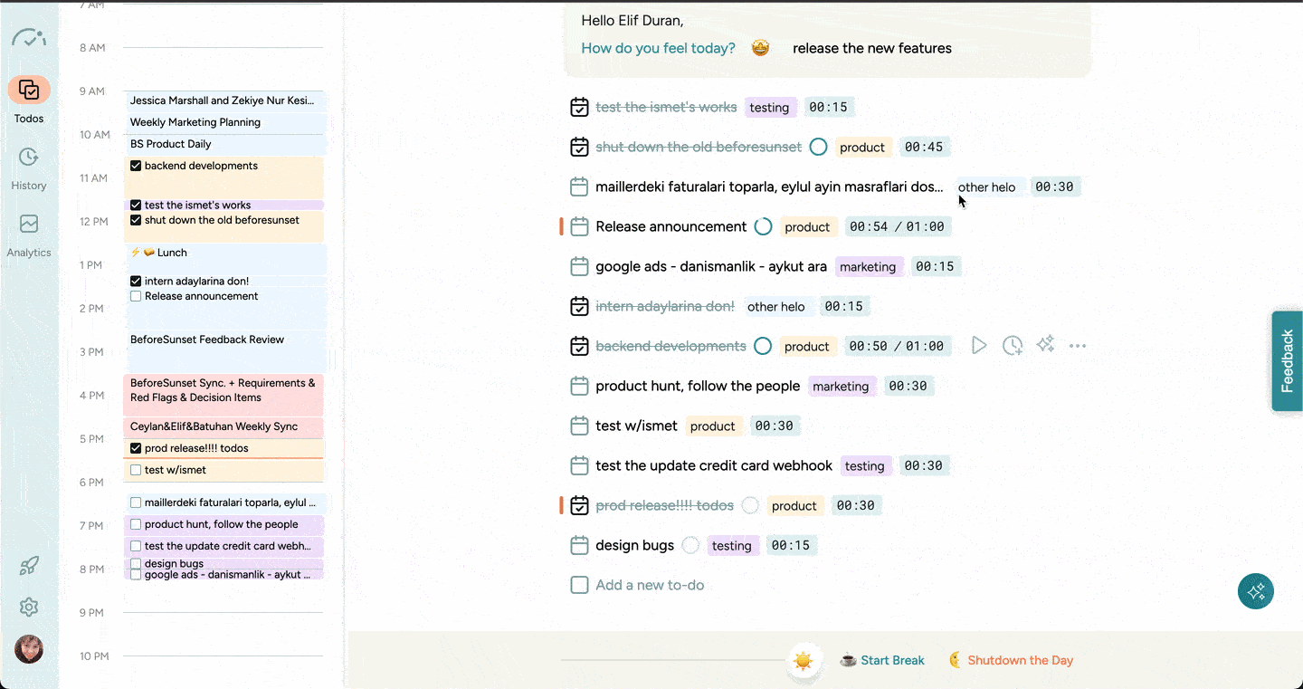Viewport: 1303px width, 689px height.
Task: Open 'testing' tag on design bugs
Action: point(732,546)
